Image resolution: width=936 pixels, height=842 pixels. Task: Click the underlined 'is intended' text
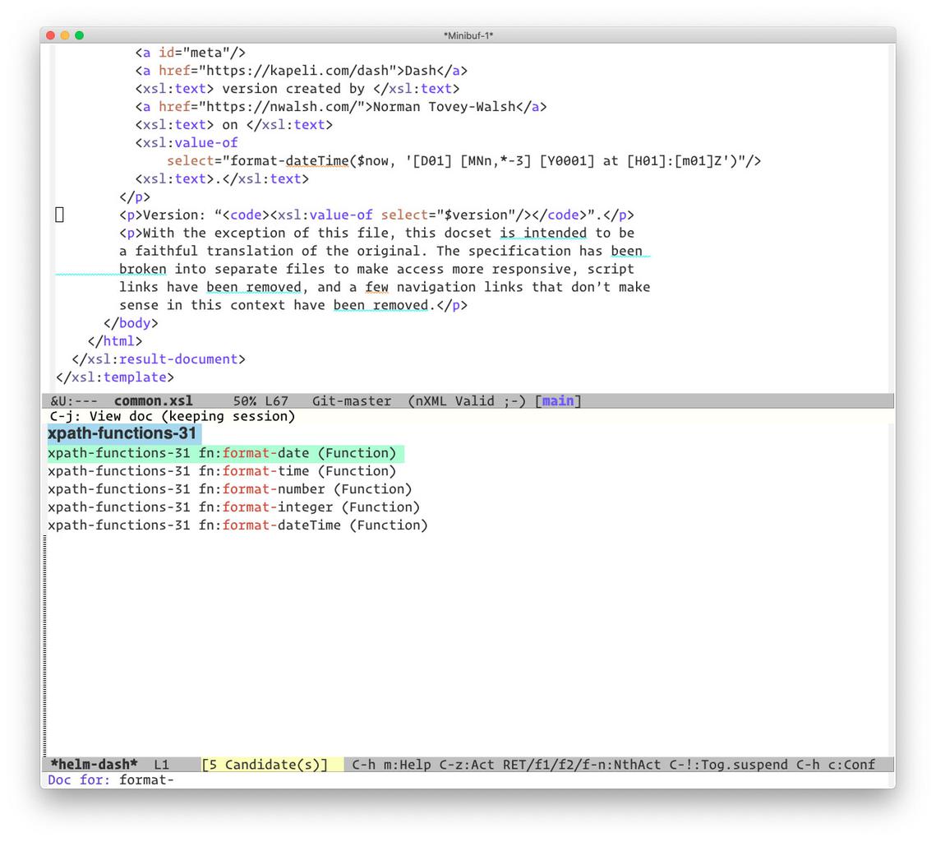(543, 233)
